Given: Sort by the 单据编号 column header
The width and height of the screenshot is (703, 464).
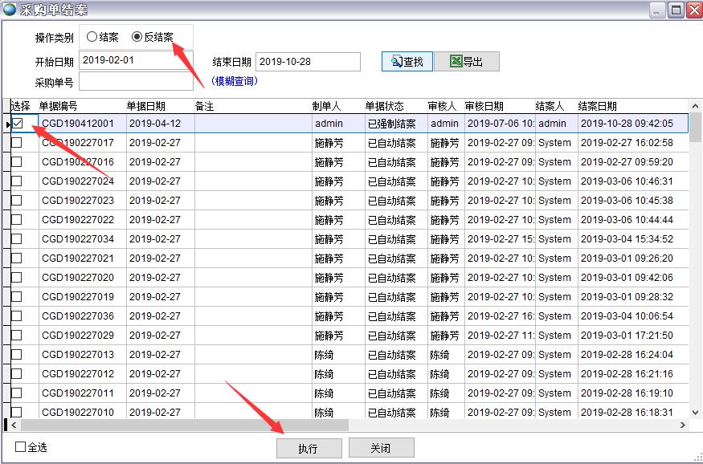Looking at the screenshot, I should click(80, 106).
